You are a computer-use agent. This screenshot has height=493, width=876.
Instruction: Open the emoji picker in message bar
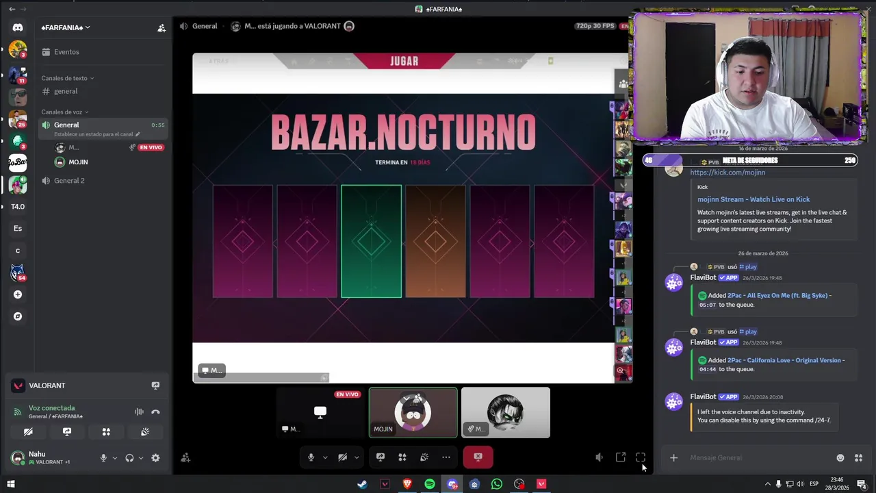click(x=840, y=457)
